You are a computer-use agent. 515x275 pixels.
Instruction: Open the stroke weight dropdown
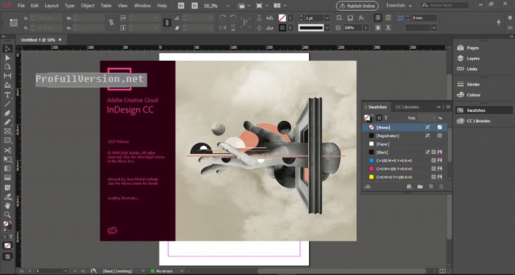pyautogui.click(x=327, y=18)
